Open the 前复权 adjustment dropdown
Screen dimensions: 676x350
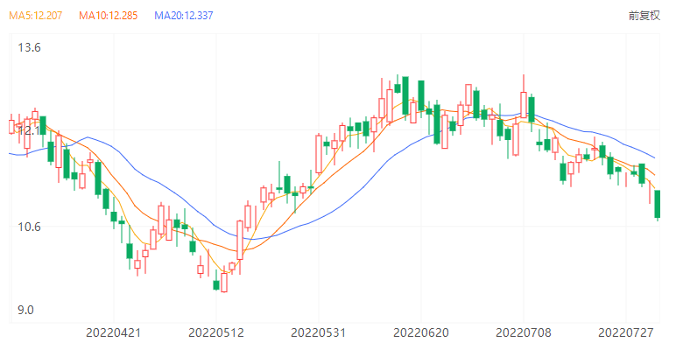pyautogui.click(x=642, y=16)
